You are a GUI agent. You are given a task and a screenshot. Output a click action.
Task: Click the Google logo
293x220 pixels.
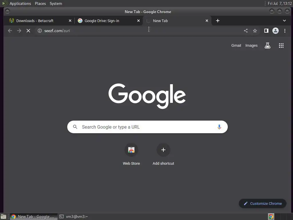point(147,96)
